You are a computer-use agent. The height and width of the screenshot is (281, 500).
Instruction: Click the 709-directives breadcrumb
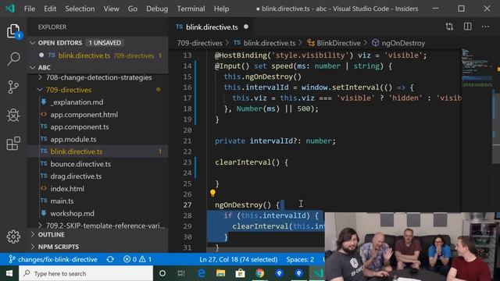200,43
